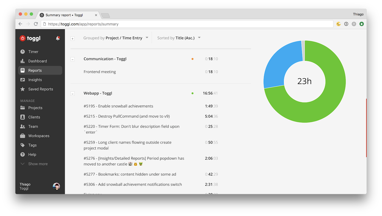382x216 pixels.
Task: Click the Thiago Toggl user name
Action: coord(25,186)
